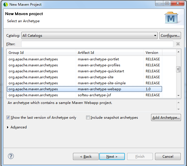Viewport: 187px width, 166px height.
Task: Click archetype list scroll up arrow
Action: [178, 52]
